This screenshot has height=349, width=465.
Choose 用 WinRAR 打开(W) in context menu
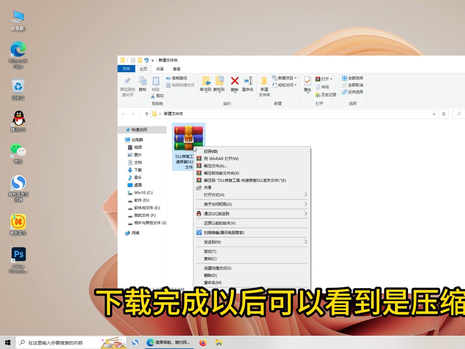coord(252,159)
